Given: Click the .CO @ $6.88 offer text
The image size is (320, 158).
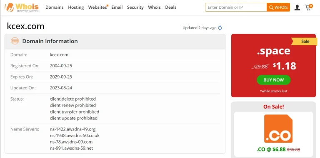Looking at the screenshot, I should (x=271, y=149).
